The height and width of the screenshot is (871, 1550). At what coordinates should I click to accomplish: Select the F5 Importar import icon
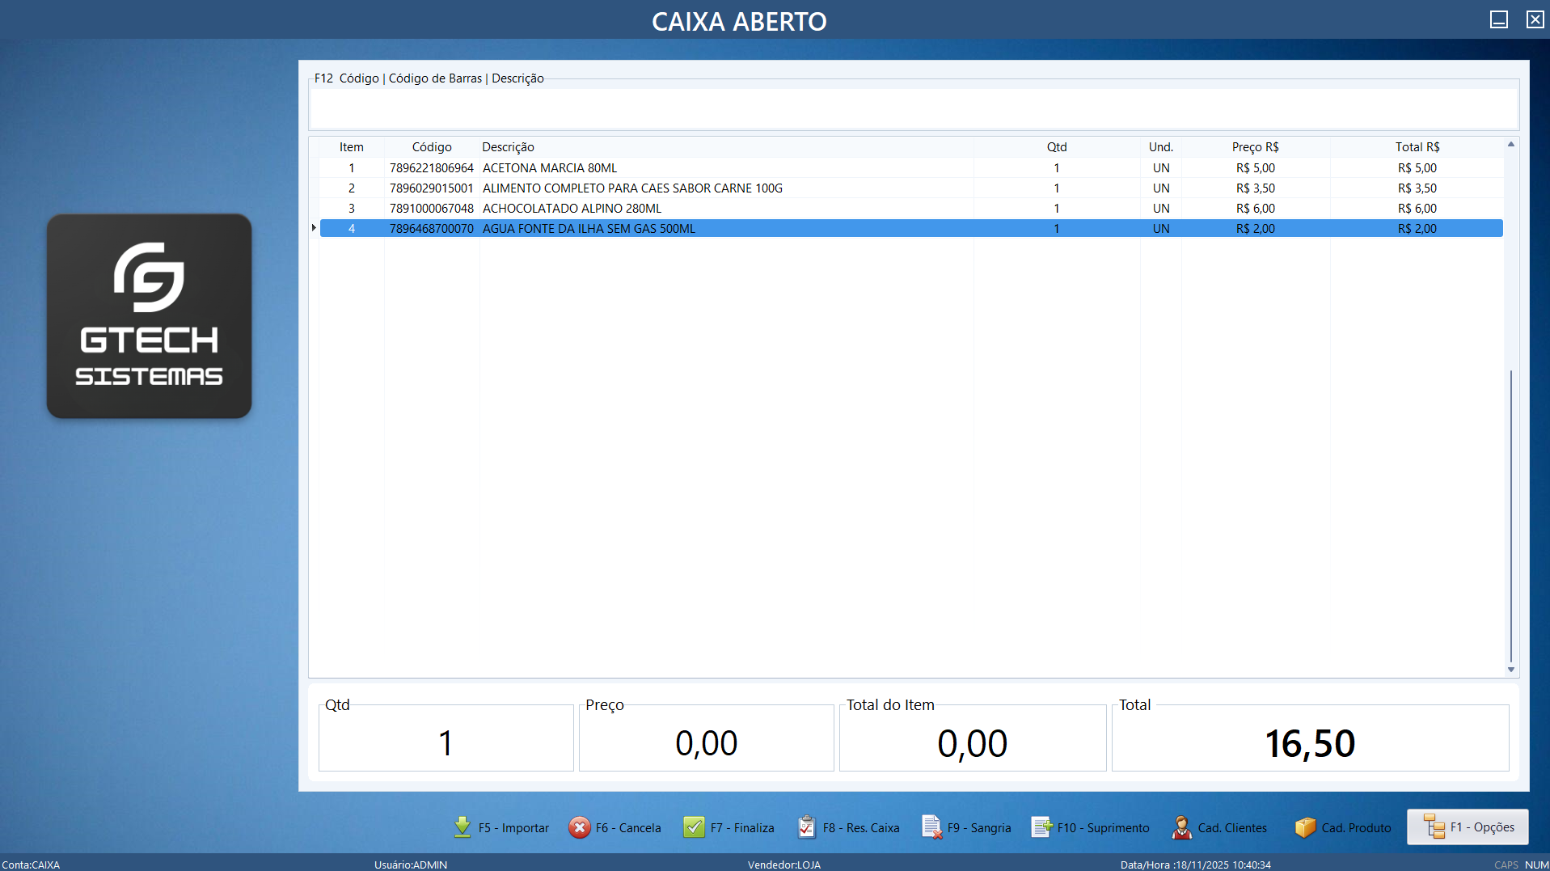tap(462, 827)
